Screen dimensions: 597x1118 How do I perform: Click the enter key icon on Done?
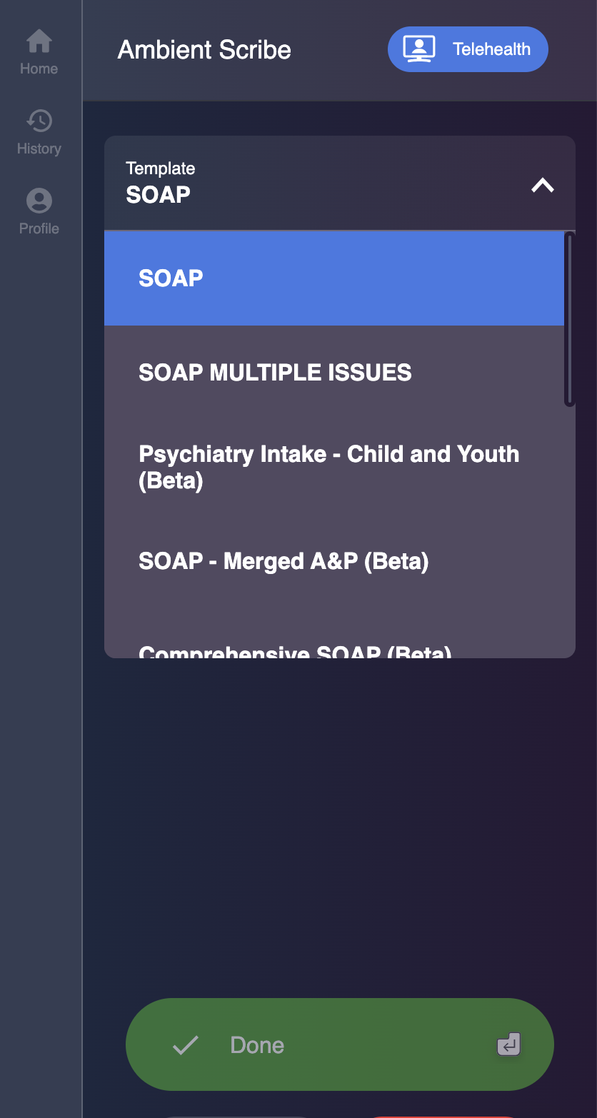(x=508, y=1045)
